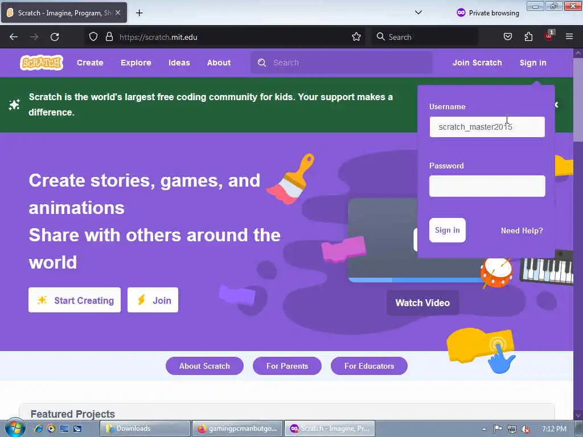The image size is (583, 437).
Task: Click the muted volume tray icon
Action: tap(525, 429)
